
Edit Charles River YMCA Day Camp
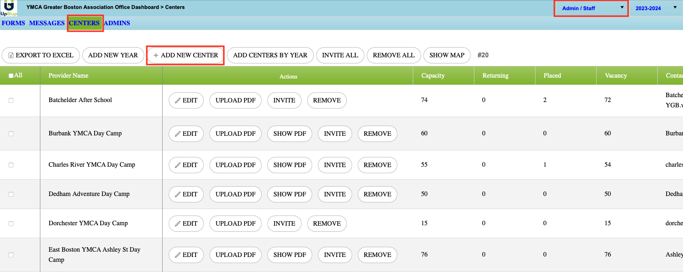tap(186, 165)
